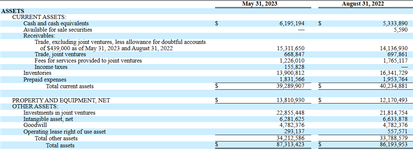Select the ASSETS heading
The height and width of the screenshot is (150, 413).
tap(13, 11)
